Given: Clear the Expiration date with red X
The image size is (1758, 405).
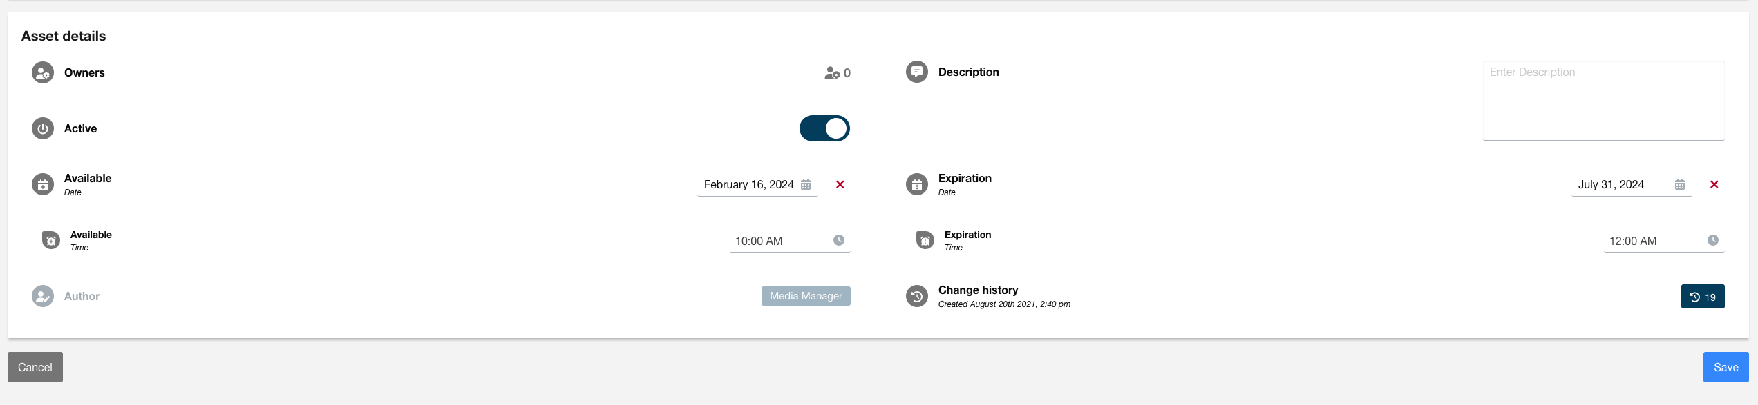Looking at the screenshot, I should click(x=1714, y=185).
